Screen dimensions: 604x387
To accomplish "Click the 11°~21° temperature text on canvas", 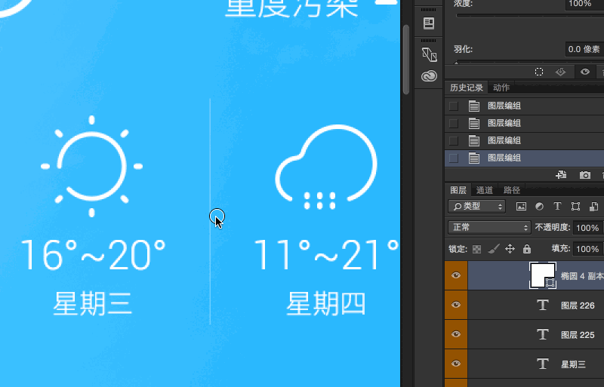I will (x=327, y=254).
